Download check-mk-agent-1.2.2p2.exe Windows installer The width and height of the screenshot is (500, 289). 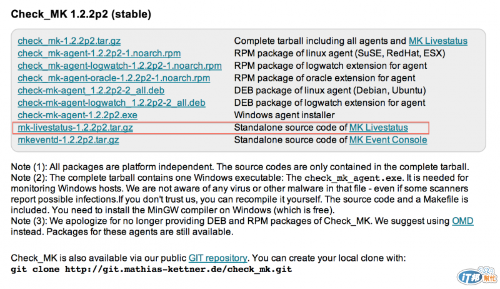point(77,115)
